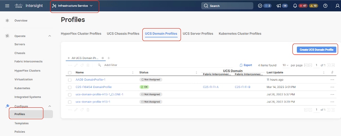Screen dimensions: 341x136
Task: Check the ucs-domain-profile-H13-1_CLONE-1 row checkbox
Action: click(70, 95)
